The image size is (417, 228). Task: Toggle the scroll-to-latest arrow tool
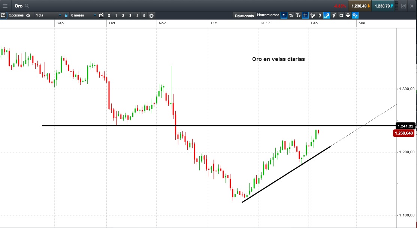tap(284, 15)
